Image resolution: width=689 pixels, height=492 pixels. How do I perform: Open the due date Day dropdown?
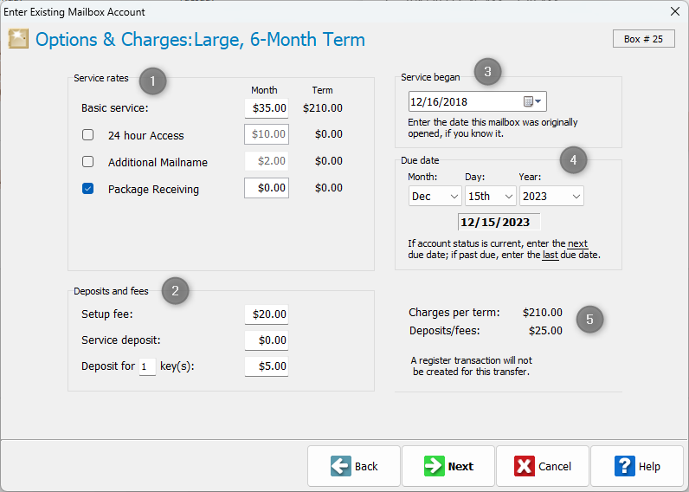click(x=490, y=196)
